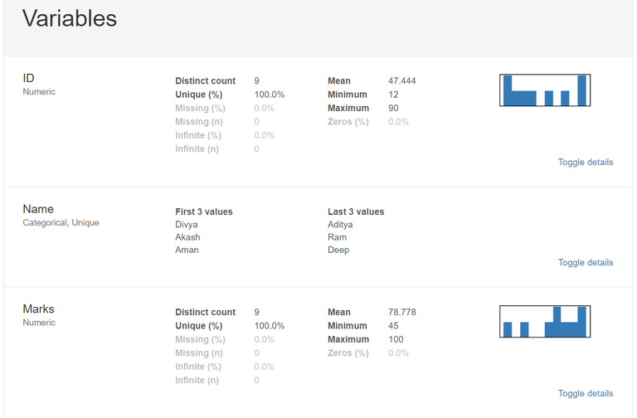Image resolution: width=637 pixels, height=418 pixels.
Task: Expand Toggle details for the Marks variable
Action: (x=585, y=393)
